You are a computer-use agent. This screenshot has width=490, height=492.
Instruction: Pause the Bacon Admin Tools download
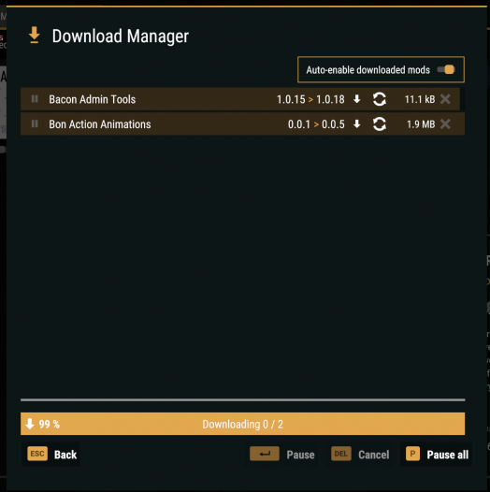point(35,99)
